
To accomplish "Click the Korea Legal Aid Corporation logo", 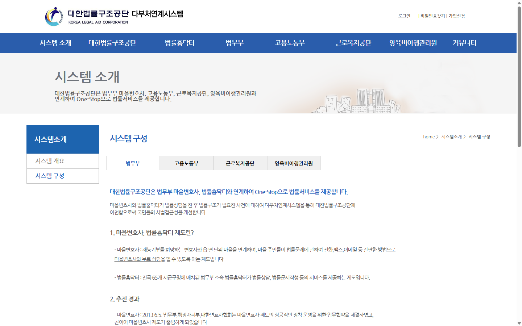I will pos(114,16).
